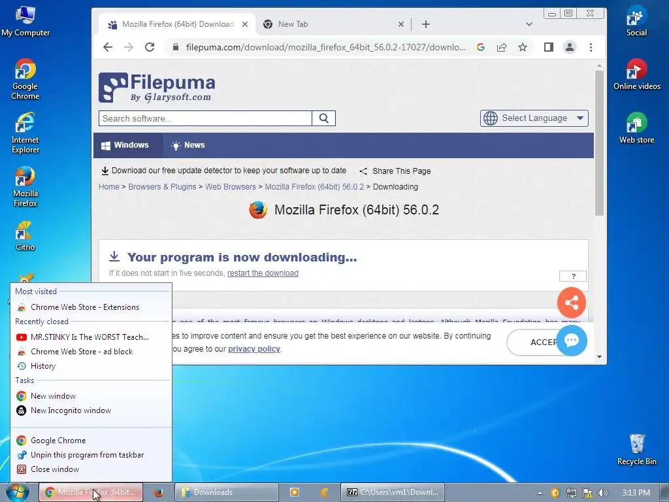The image size is (669, 502).
Task: Click the question mark help box
Action: [573, 276]
